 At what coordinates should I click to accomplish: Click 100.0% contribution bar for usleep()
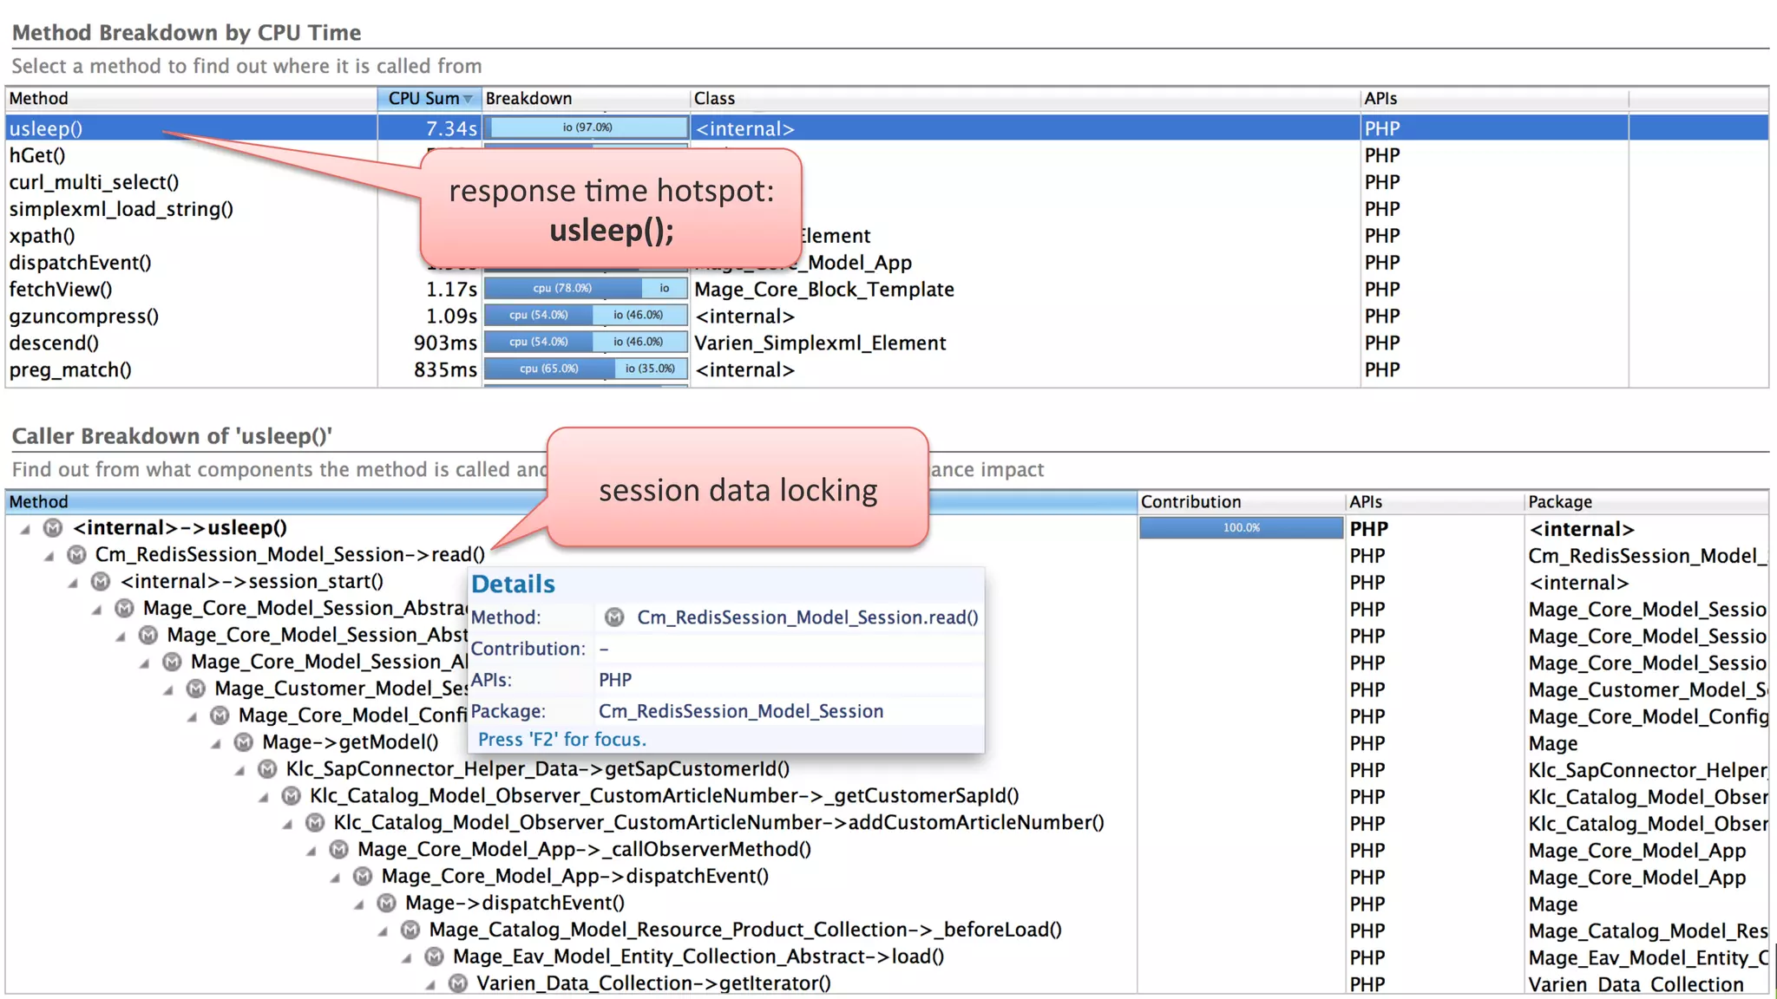pyautogui.click(x=1241, y=528)
